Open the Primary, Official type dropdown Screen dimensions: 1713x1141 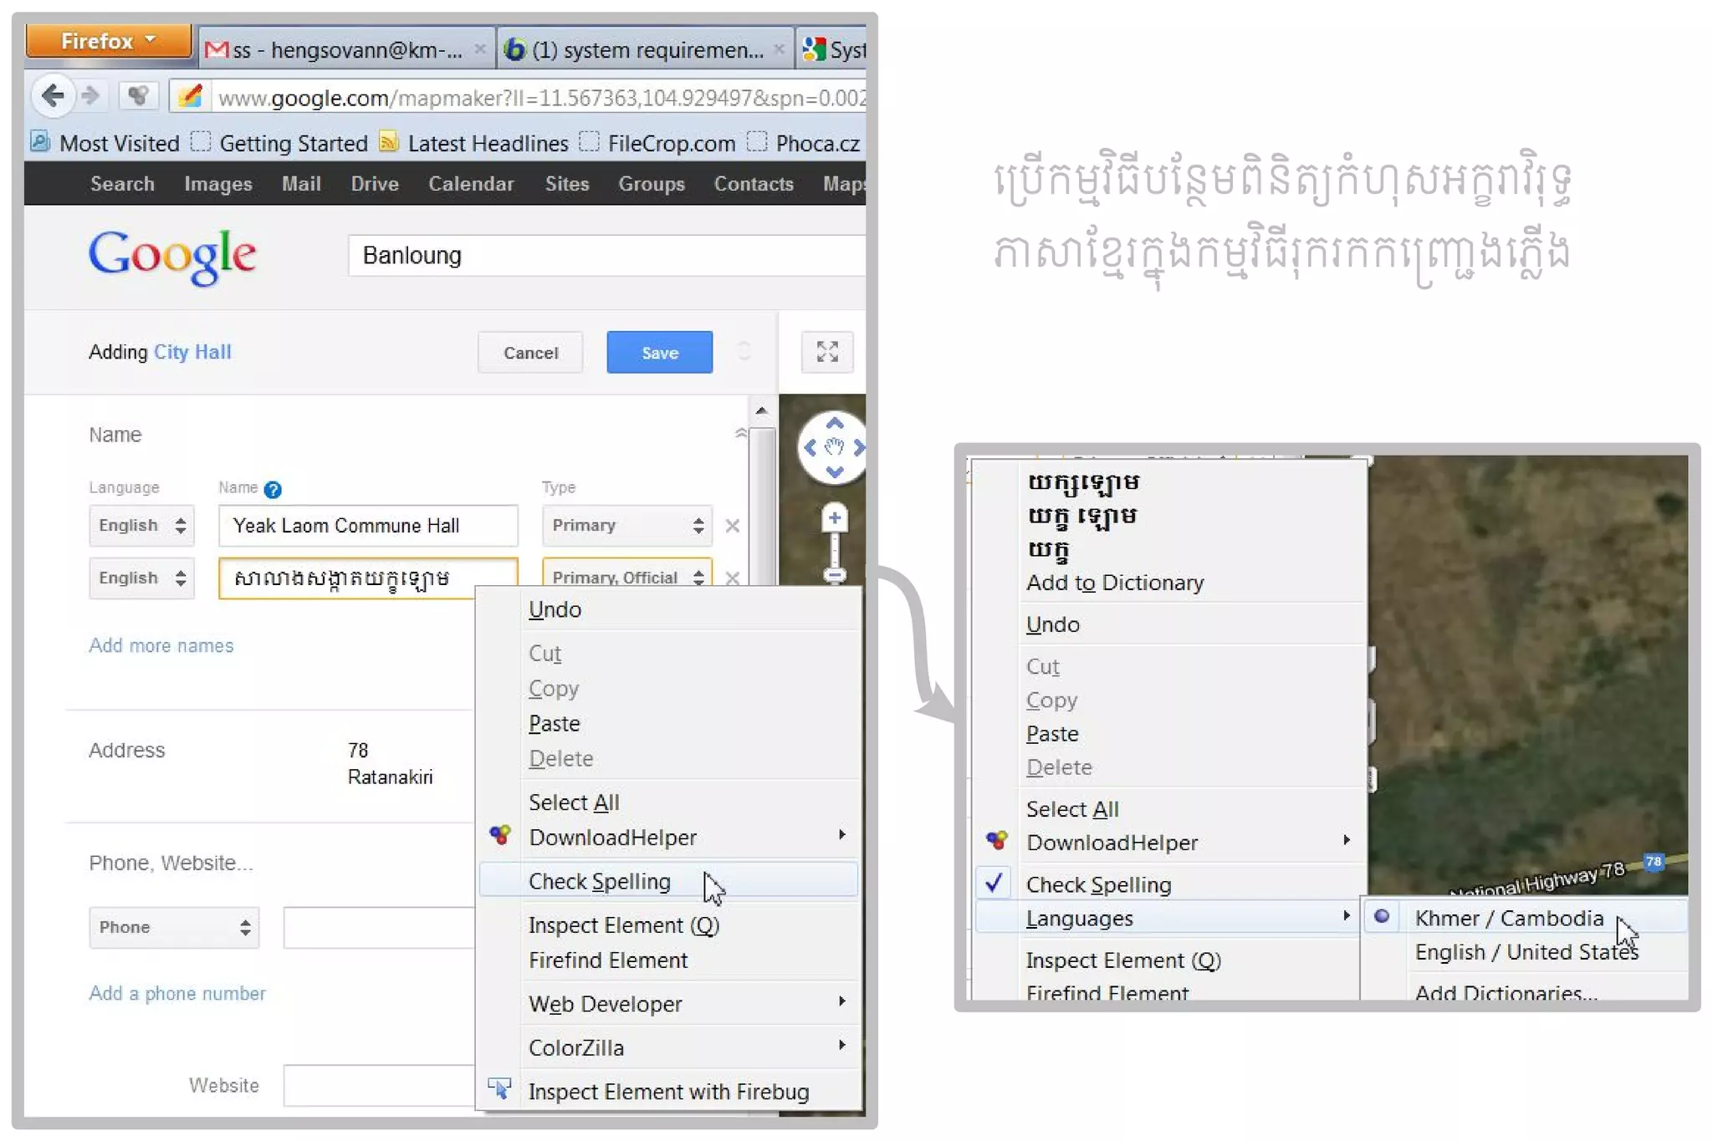627,573
